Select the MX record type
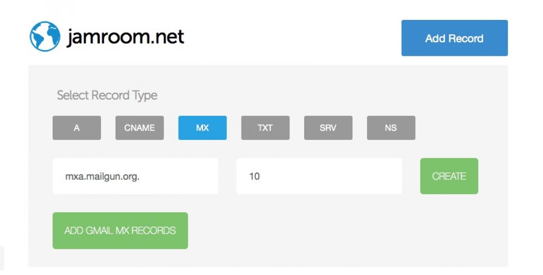Viewport: 543px width, 275px height. 202,128
